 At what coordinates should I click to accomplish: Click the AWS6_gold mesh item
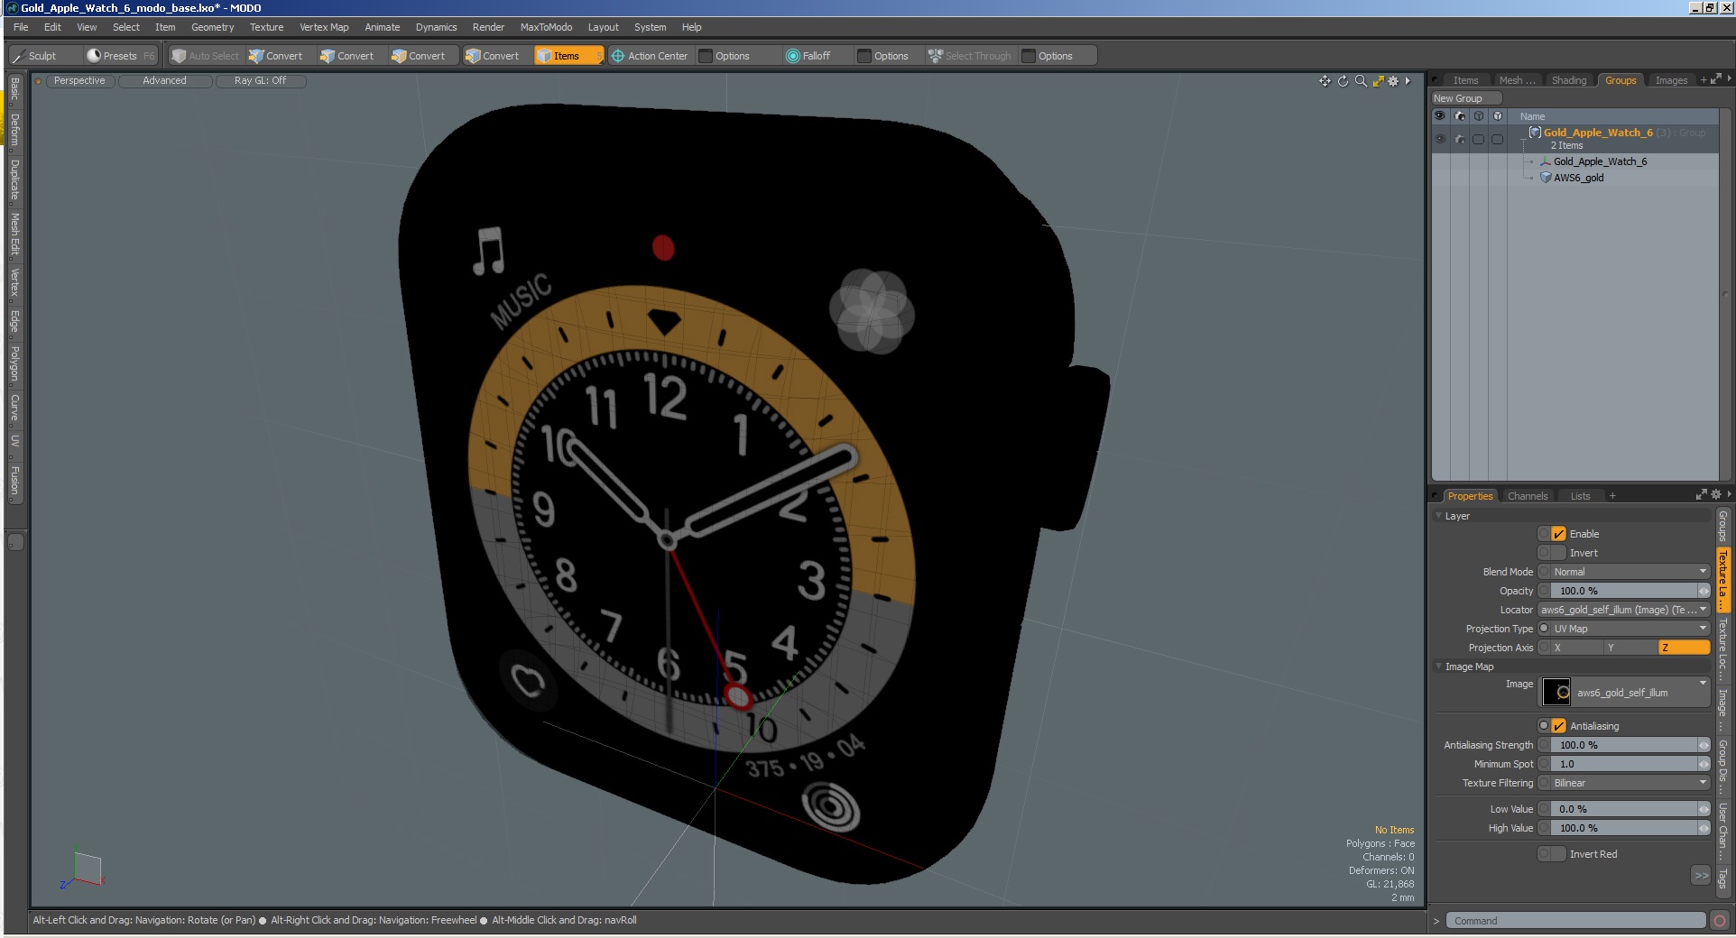click(x=1578, y=178)
